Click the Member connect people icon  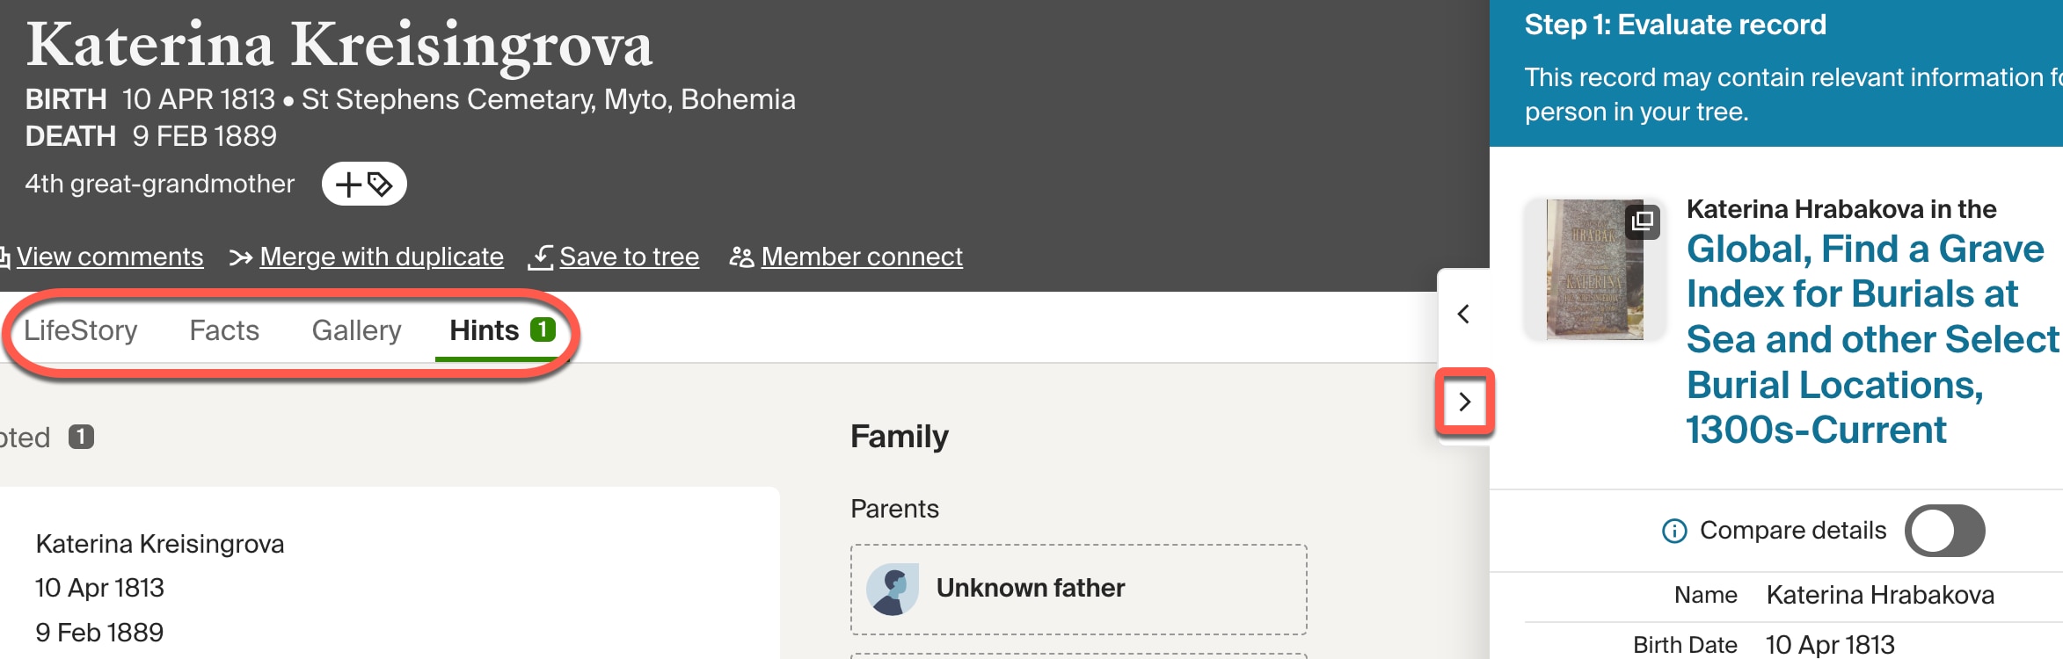(x=741, y=257)
